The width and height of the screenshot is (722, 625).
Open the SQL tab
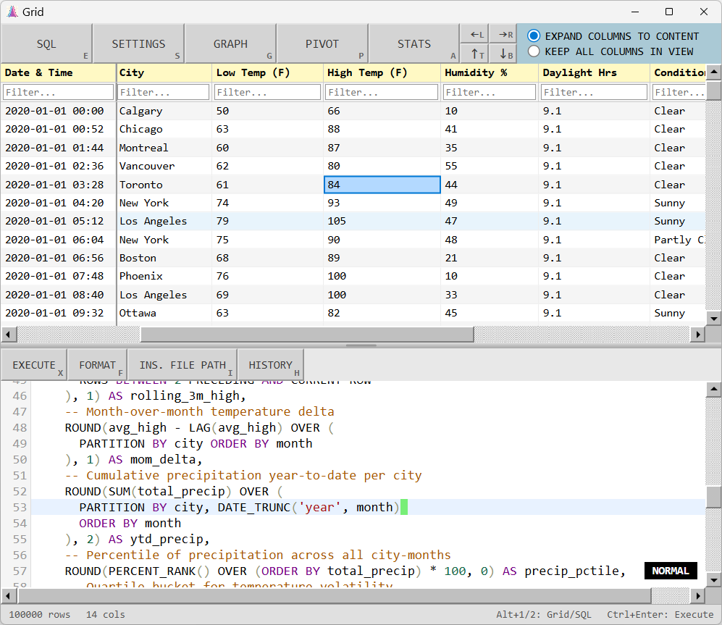click(x=46, y=44)
